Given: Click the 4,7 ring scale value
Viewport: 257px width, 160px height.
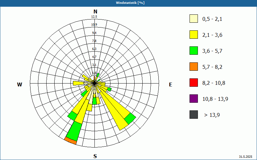Looking at the screenshot, I should (94, 57).
